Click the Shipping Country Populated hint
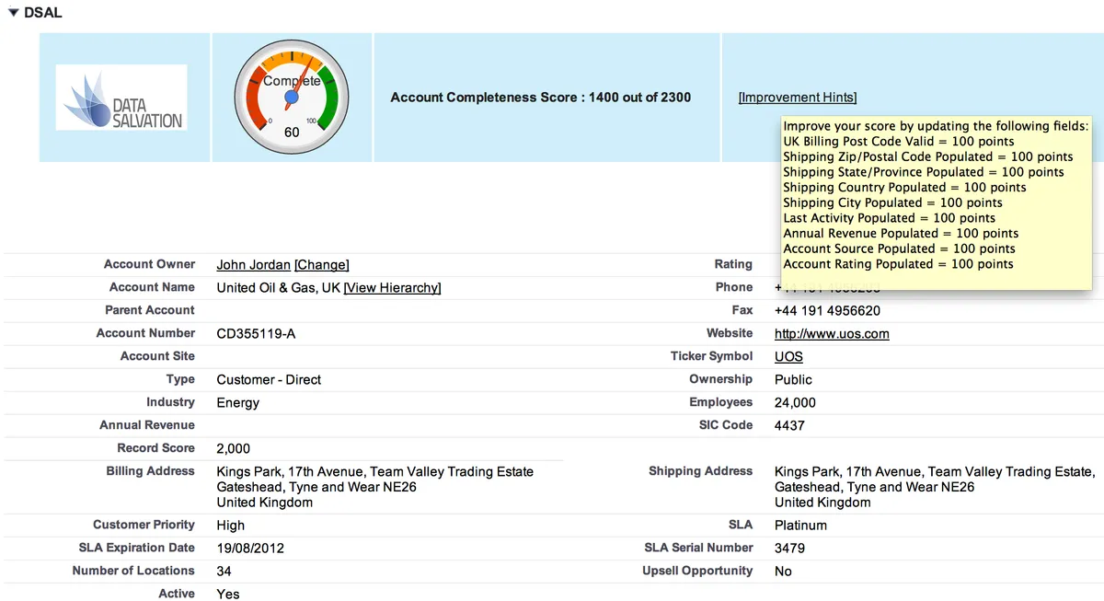The image size is (1104, 601). (904, 188)
